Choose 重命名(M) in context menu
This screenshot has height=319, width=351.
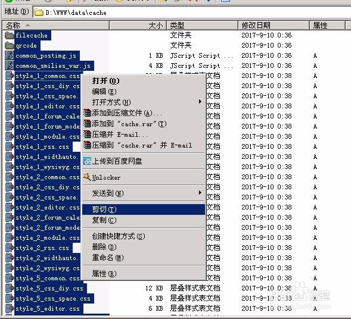pos(144,258)
